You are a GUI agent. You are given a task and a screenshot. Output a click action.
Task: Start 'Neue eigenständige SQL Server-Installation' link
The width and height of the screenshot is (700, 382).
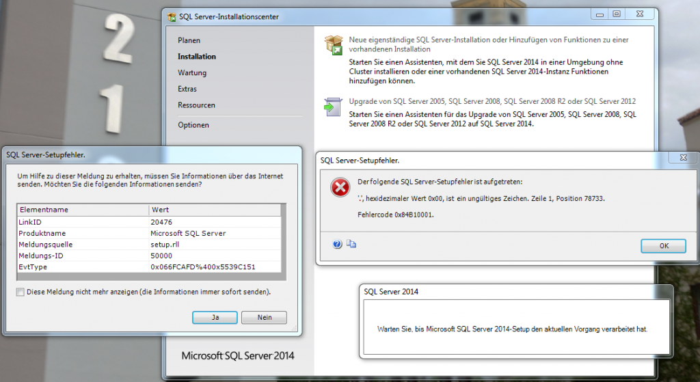[488, 44]
